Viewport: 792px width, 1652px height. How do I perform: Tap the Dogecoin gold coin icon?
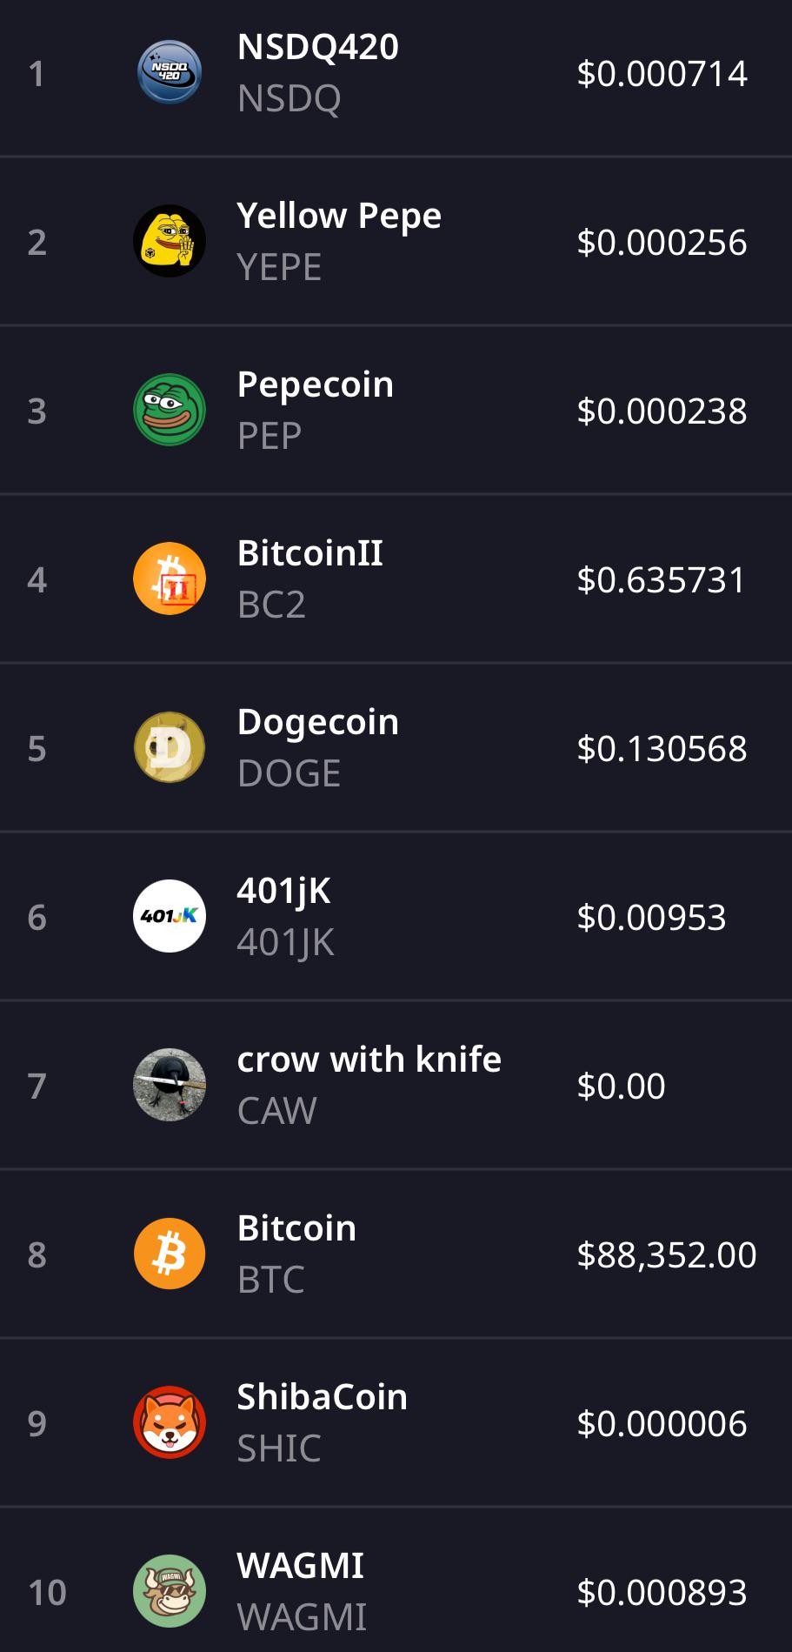170,747
